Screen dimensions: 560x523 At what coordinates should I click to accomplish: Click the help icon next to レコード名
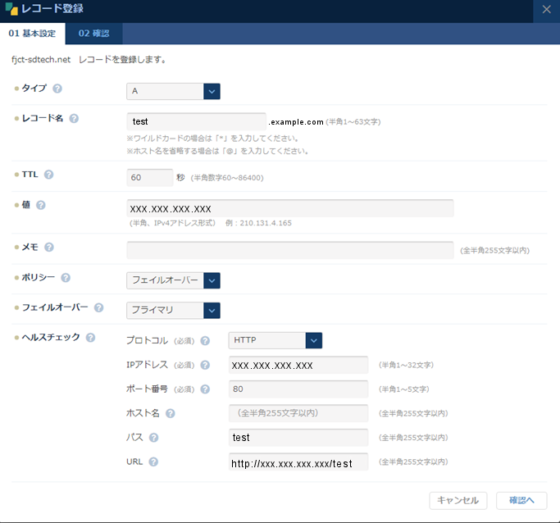(x=74, y=119)
